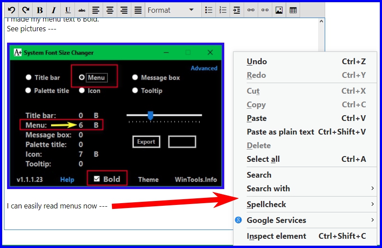The height and width of the screenshot is (248, 382).
Task: Choose Paste from the context menu
Action: (305, 118)
